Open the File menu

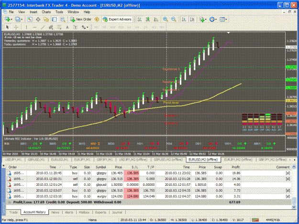pos(11,12)
